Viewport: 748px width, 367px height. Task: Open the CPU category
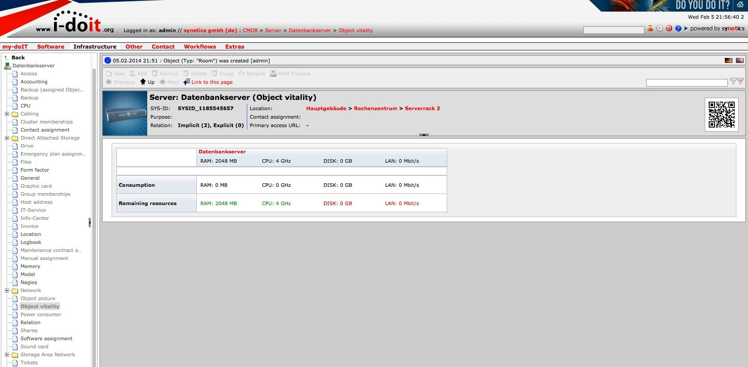pyautogui.click(x=25, y=106)
